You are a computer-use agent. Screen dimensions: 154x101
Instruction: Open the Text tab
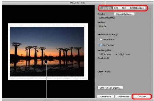click(124, 8)
